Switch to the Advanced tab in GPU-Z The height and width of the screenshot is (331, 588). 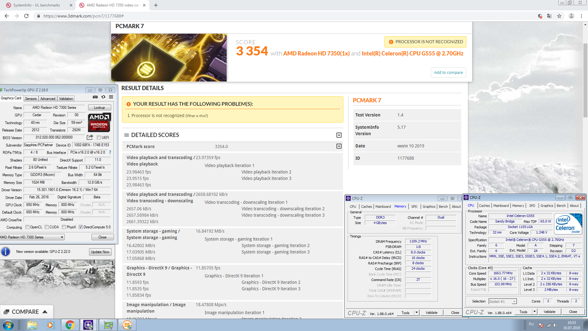[x=48, y=99]
